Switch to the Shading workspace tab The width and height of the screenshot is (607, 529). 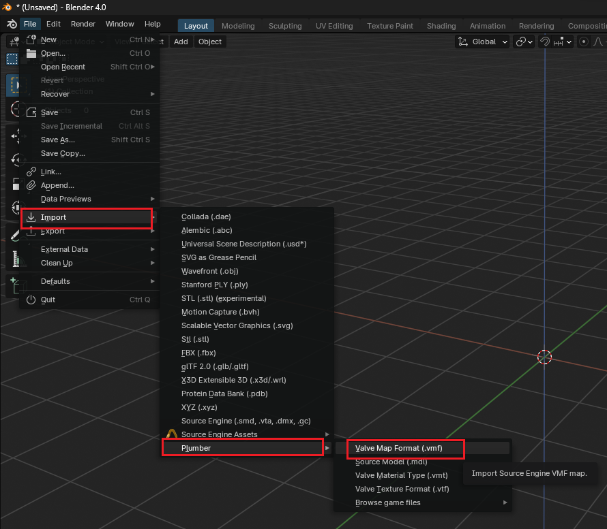pyautogui.click(x=441, y=26)
